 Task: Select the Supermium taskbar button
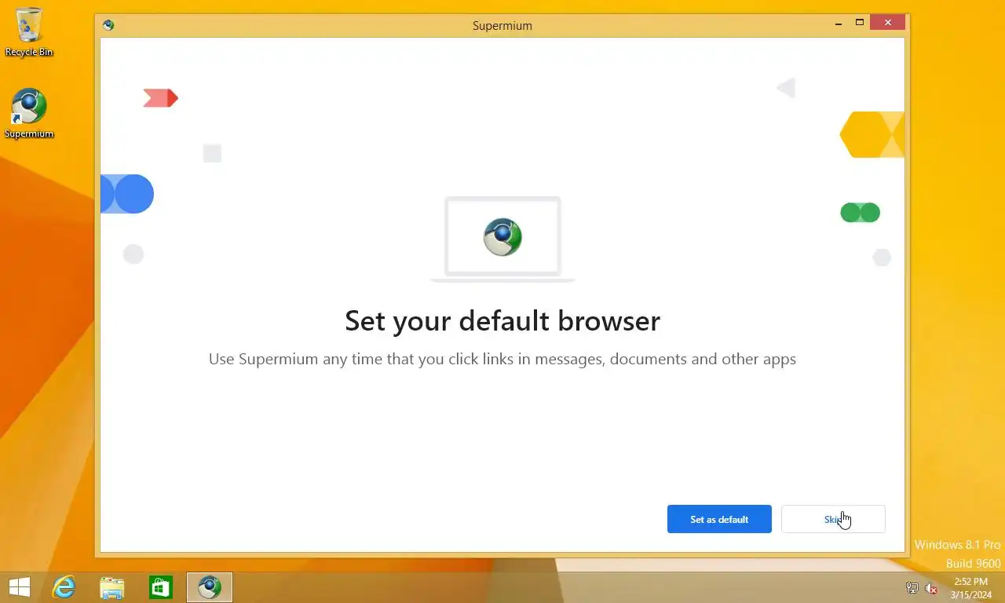[x=210, y=587]
